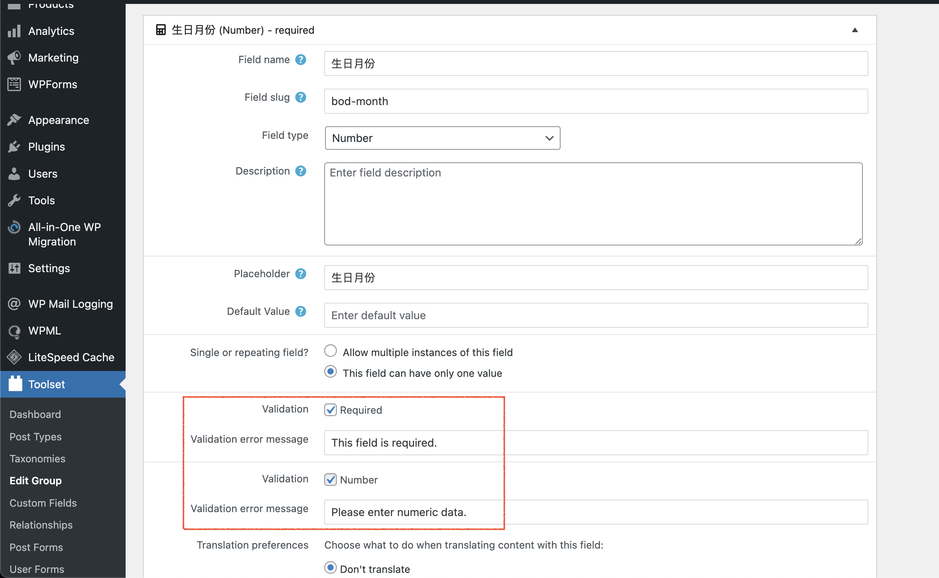Open the LiteSpeed Cache menu
939x578 pixels.
coord(63,357)
